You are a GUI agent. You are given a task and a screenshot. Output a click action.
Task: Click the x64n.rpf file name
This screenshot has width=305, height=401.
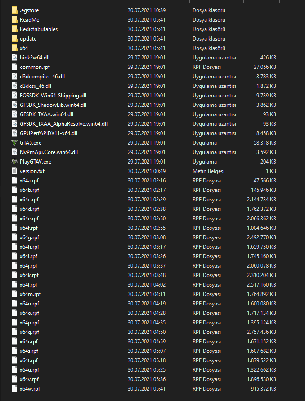tap(29, 304)
